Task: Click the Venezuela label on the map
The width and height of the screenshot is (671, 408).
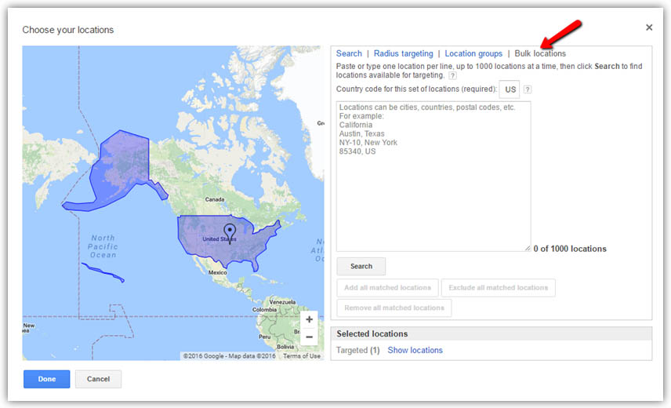Action: point(282,302)
